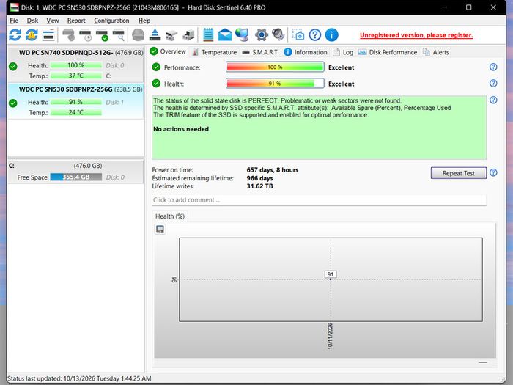Viewport: 513px width, 385px height.
Task: Switch to the Disk Performance tab
Action: coord(388,52)
